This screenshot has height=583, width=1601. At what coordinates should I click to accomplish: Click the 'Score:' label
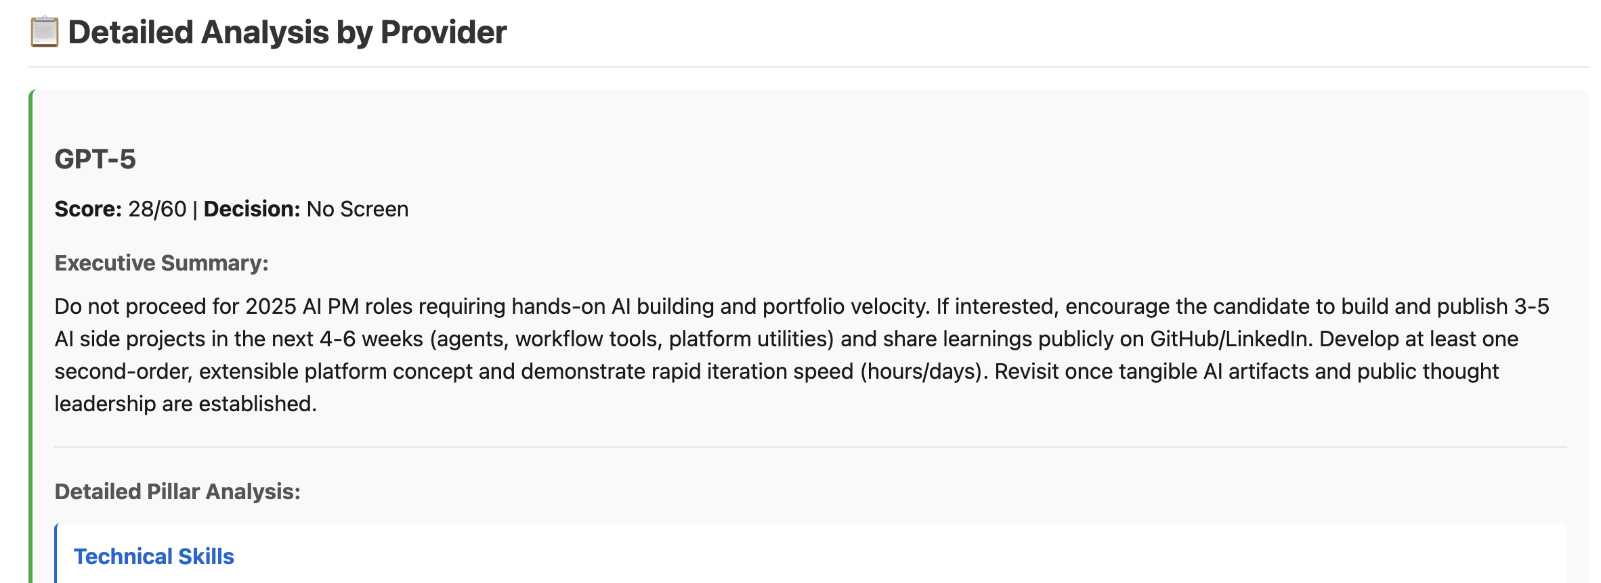coord(88,210)
